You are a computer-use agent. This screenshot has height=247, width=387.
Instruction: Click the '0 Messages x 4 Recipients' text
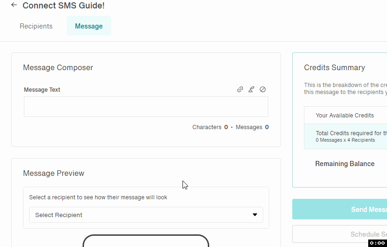[345, 140]
